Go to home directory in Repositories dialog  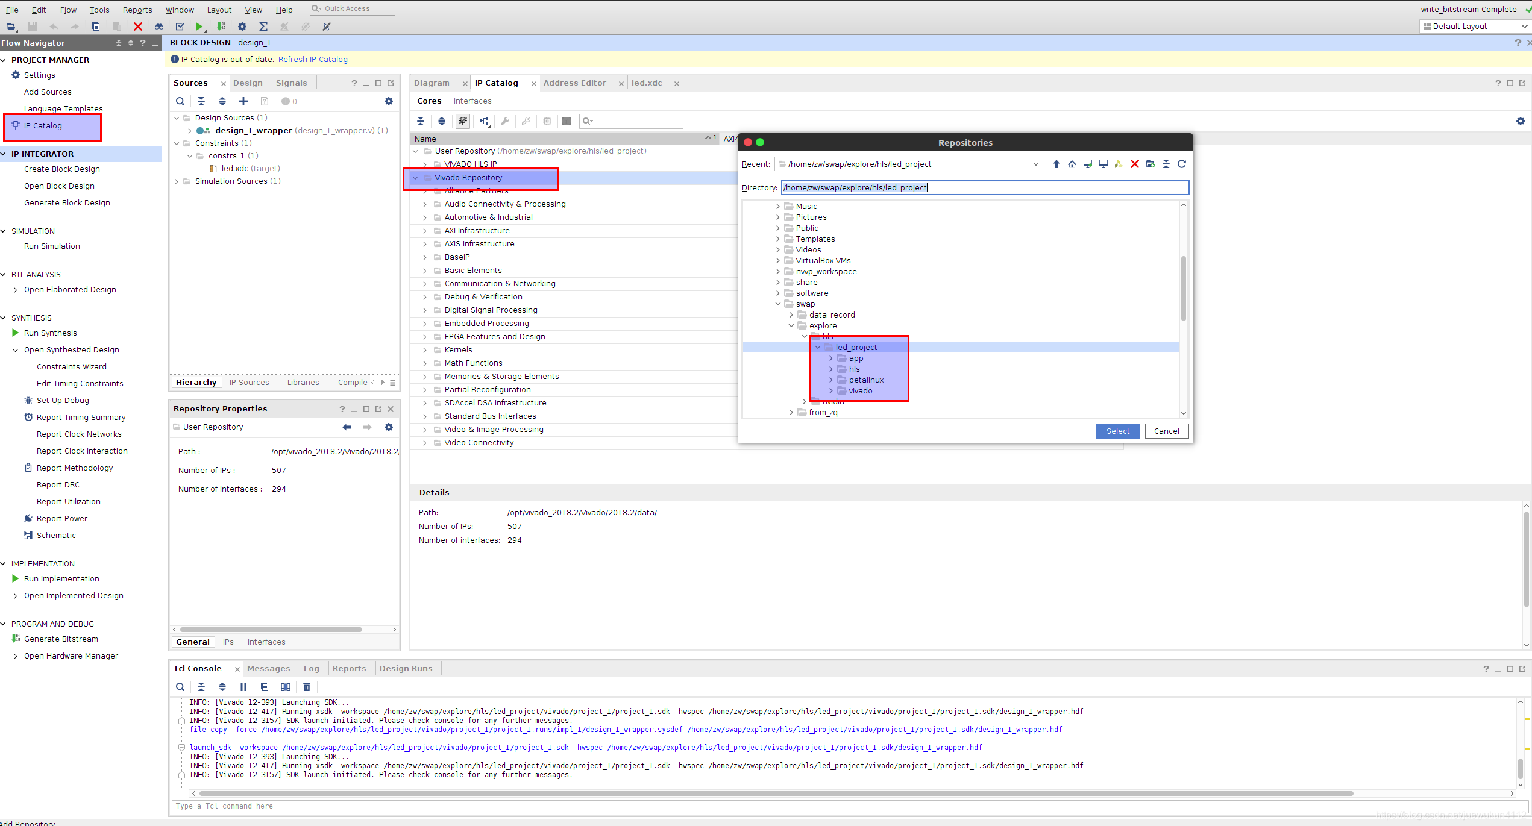1072,164
